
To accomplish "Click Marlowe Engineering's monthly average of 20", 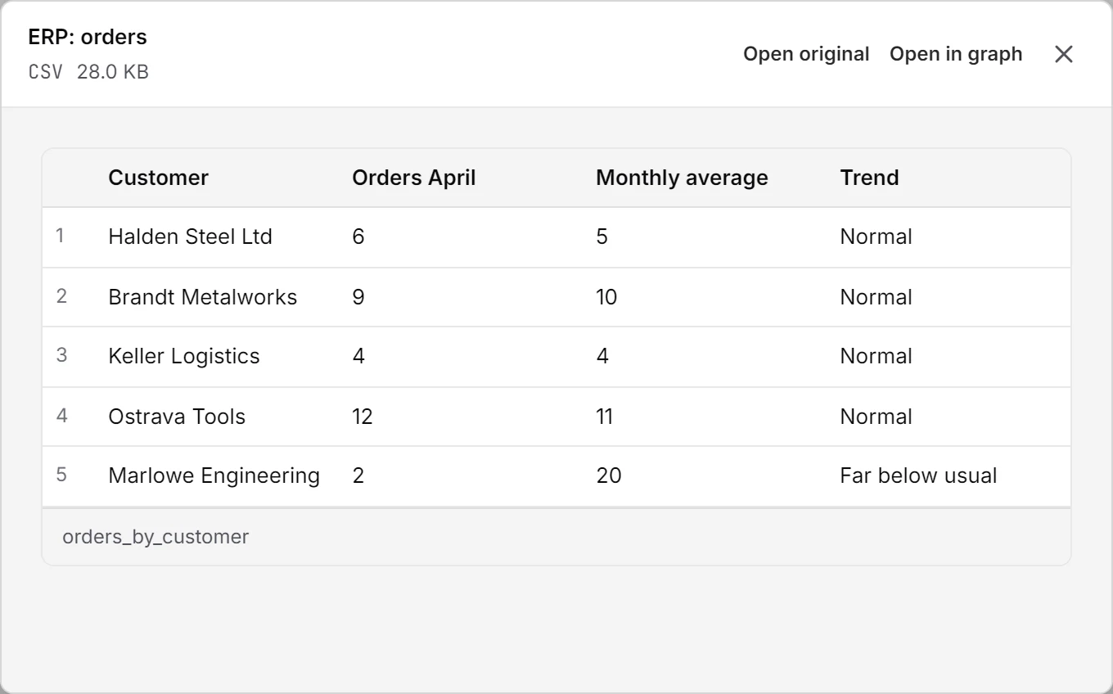I will tap(609, 475).
